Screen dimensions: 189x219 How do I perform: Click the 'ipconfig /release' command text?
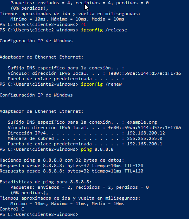click(x=104, y=30)
